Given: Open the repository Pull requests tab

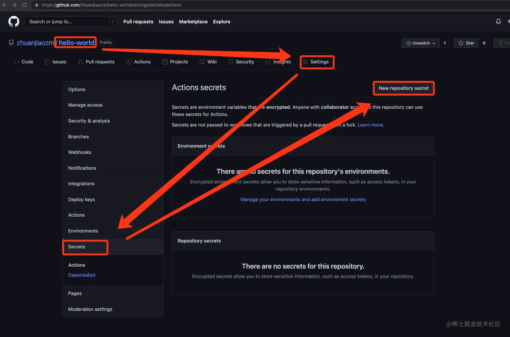Looking at the screenshot, I should pyautogui.click(x=96, y=62).
